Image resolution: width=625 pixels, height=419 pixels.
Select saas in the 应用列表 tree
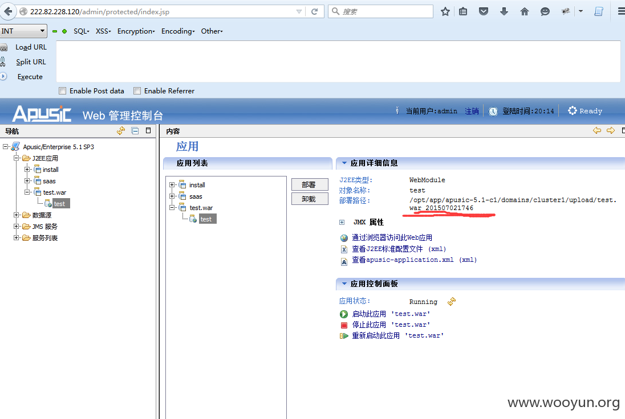coord(196,196)
